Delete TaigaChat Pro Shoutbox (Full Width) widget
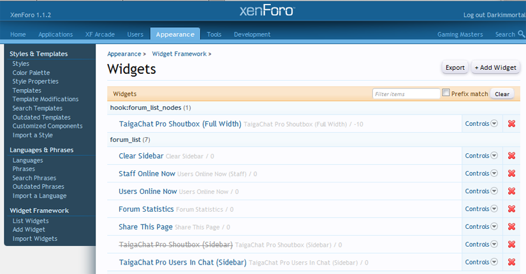Viewport: 526px width, 274px height. click(x=511, y=124)
